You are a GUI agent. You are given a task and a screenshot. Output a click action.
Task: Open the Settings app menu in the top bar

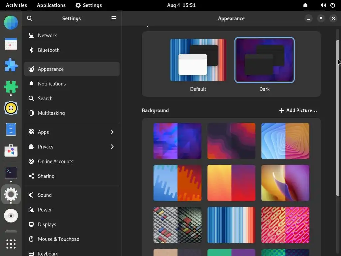pyautogui.click(x=89, y=5)
